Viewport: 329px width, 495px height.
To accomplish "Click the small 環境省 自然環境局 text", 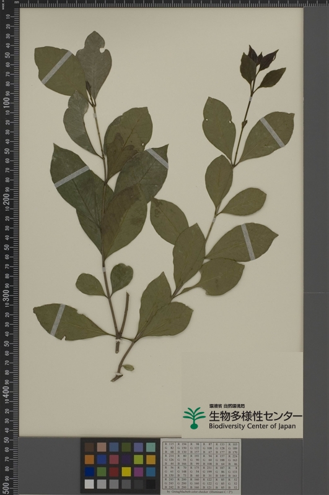I will 227,407.
